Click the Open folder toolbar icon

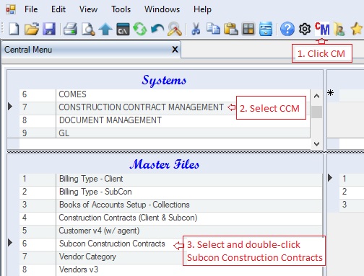pos(32,29)
